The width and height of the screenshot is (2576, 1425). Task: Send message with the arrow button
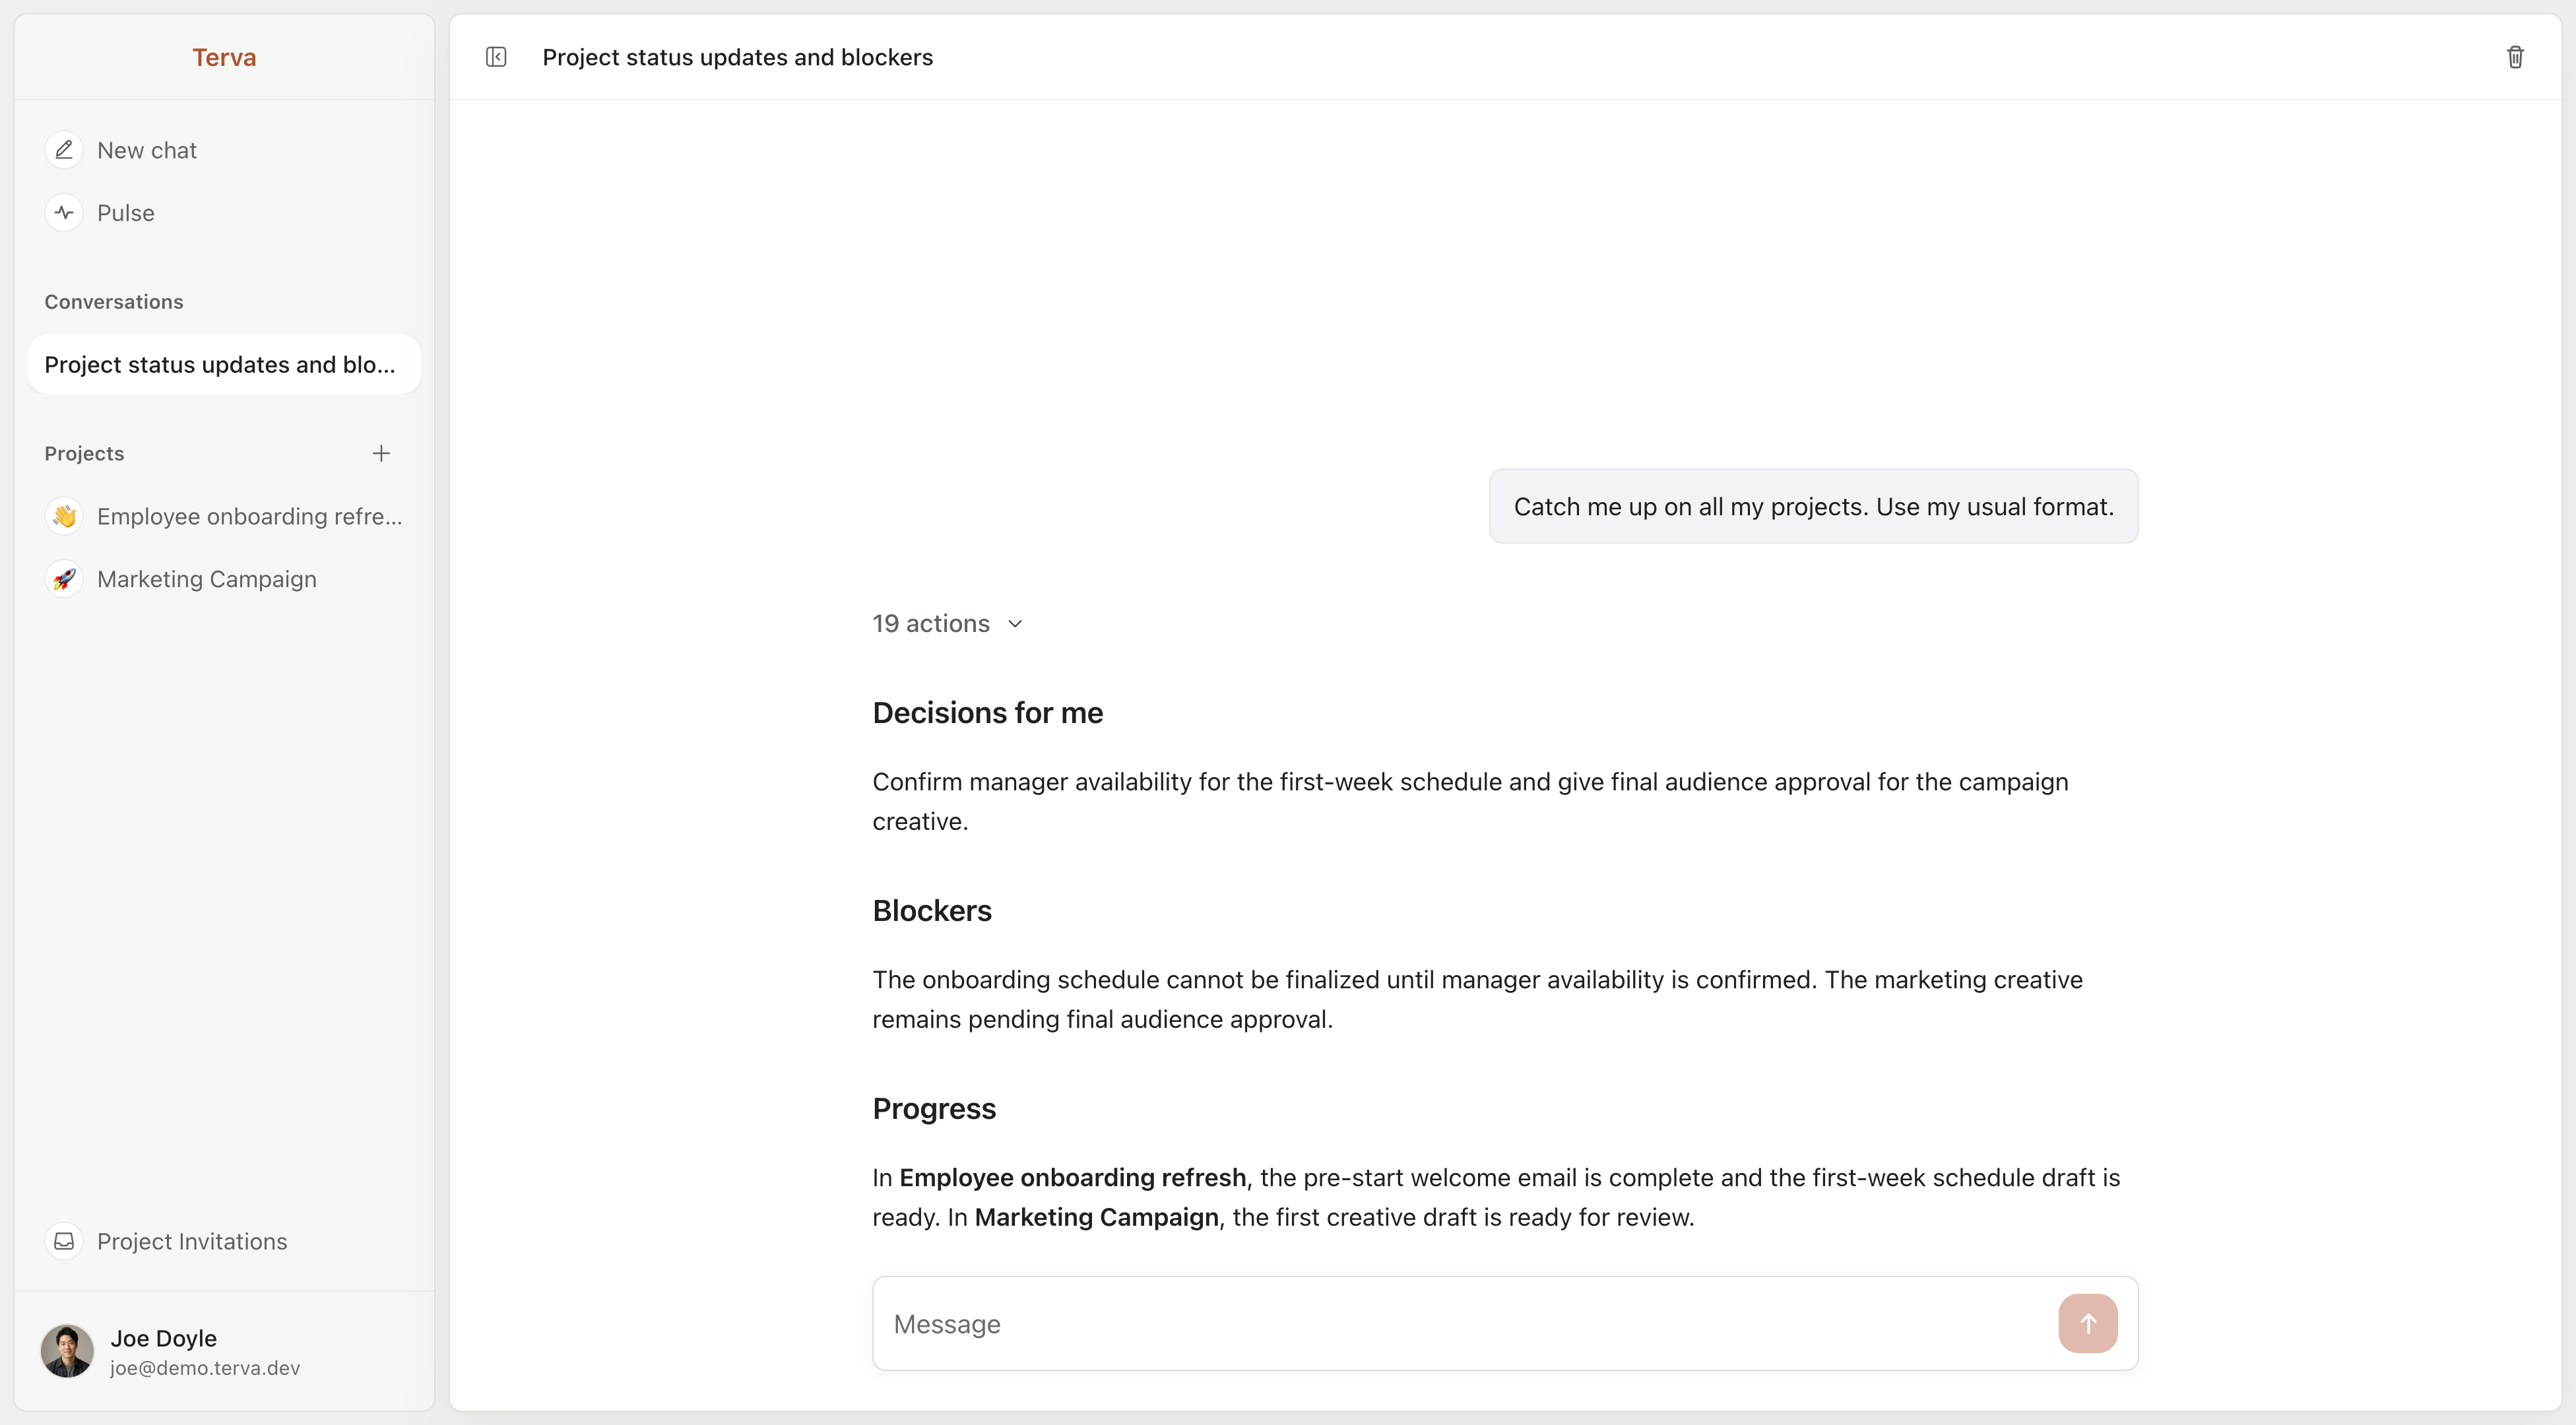(2088, 1323)
